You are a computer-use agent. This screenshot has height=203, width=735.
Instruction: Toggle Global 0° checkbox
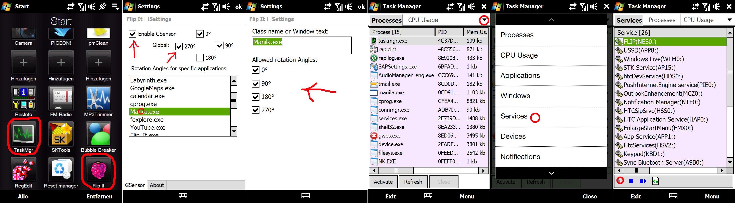click(x=200, y=34)
